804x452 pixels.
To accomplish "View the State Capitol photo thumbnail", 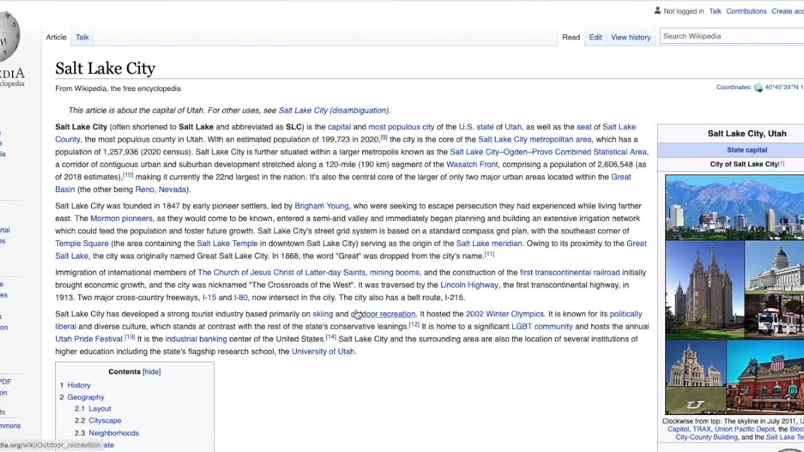I will (774, 266).
